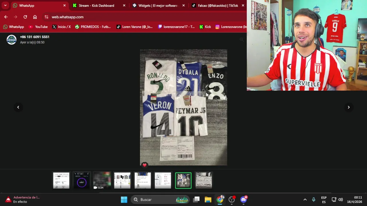Open Discord from the taskbar
This screenshot has height=206, width=367.
tap(244, 199)
